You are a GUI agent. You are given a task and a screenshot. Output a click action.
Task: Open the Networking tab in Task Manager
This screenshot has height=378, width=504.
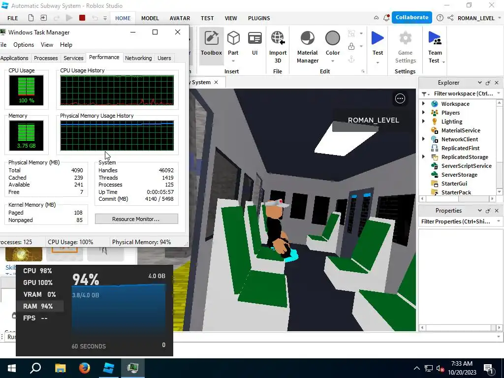(138, 58)
